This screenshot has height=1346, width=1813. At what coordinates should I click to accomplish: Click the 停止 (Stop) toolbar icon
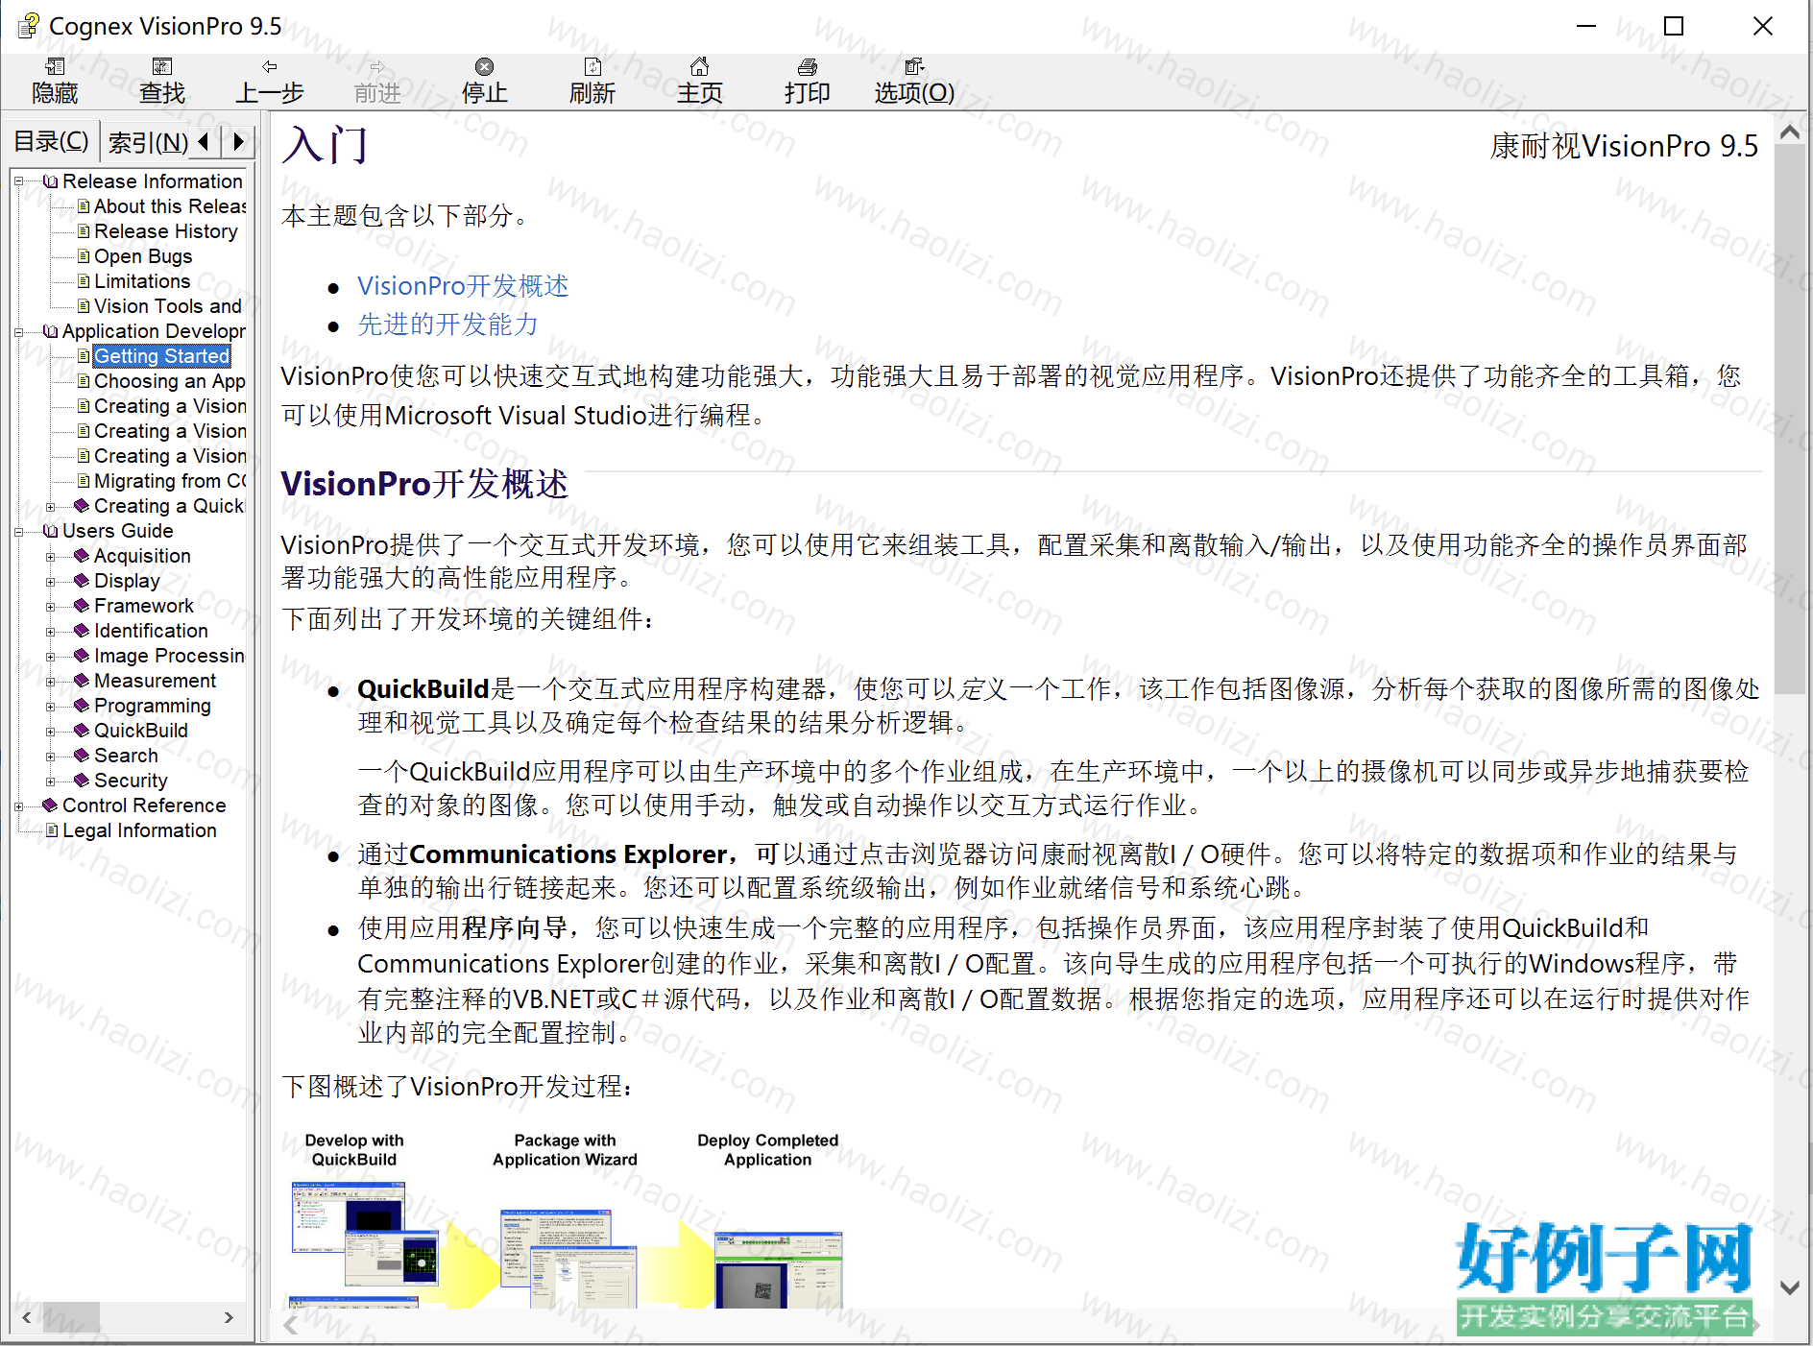[485, 66]
